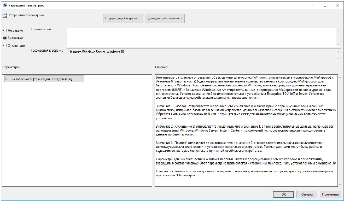Click the 'Комментарий:' label
Image resolution: width=345 pixels, height=202 pixels.
point(41,29)
